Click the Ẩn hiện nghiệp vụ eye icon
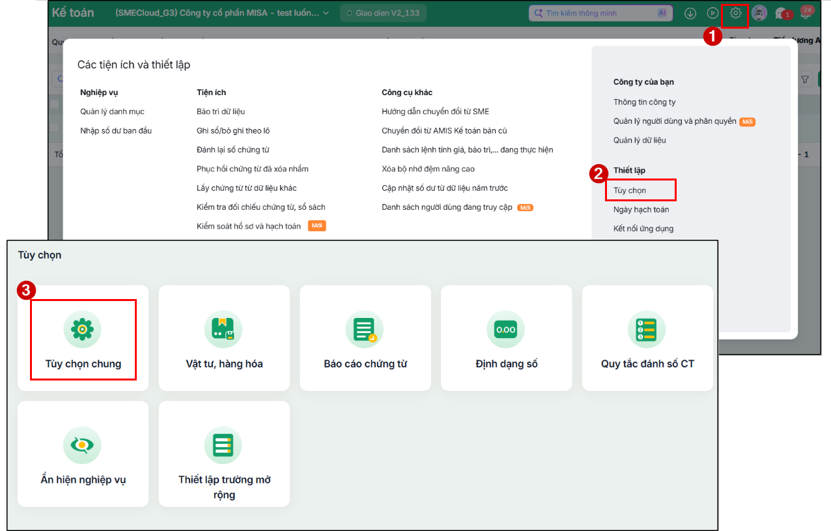 (82, 445)
